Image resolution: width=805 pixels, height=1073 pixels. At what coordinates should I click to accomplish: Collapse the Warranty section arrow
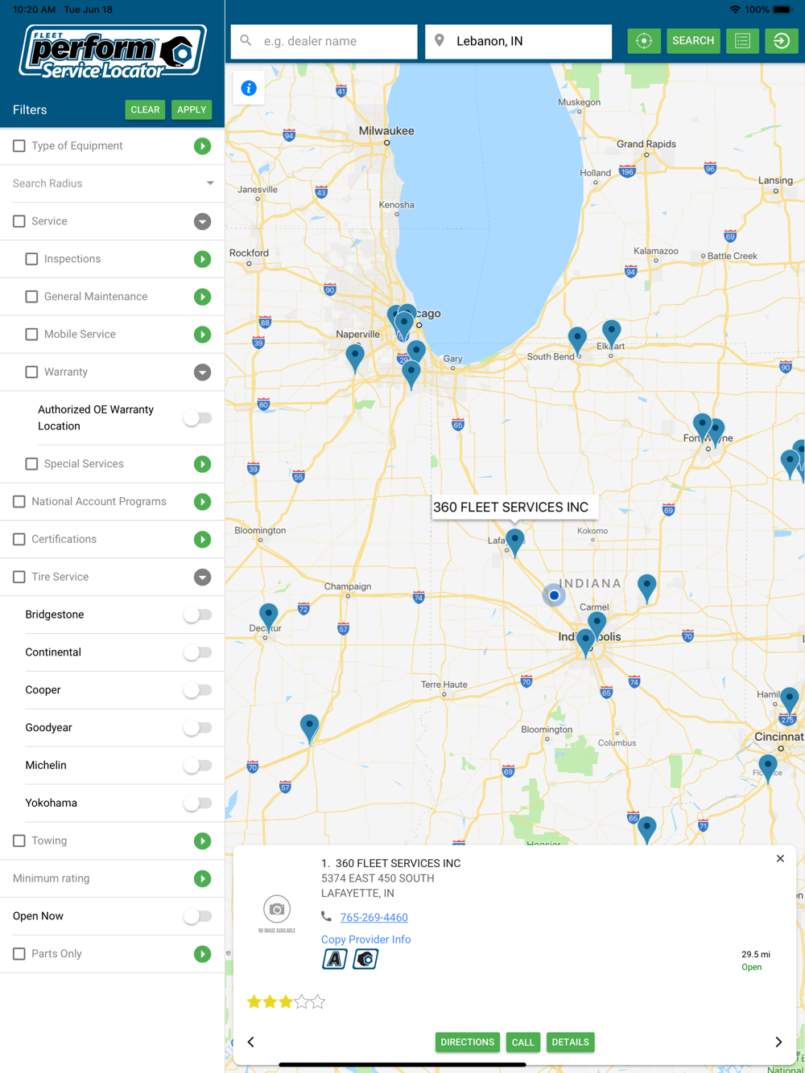click(202, 372)
